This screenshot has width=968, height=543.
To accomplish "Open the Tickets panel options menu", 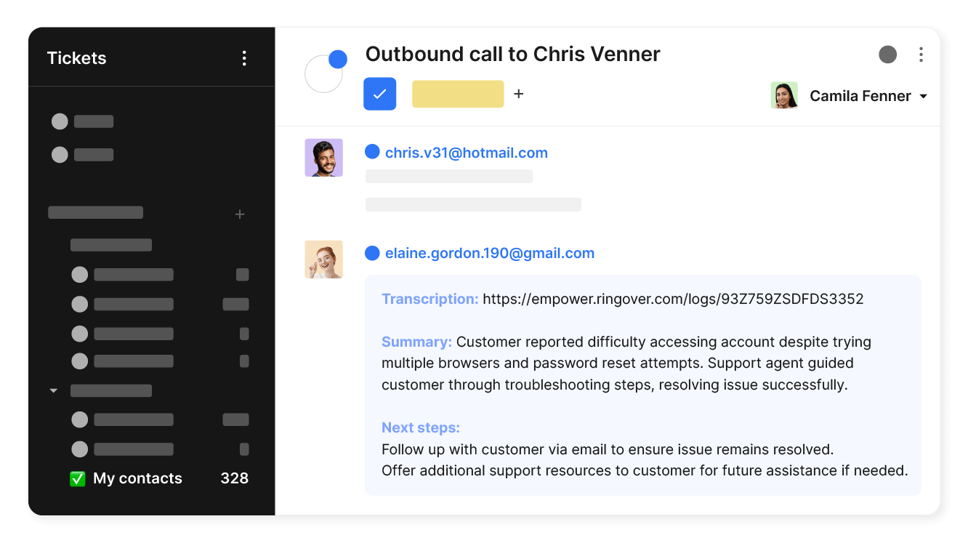I will tap(244, 58).
